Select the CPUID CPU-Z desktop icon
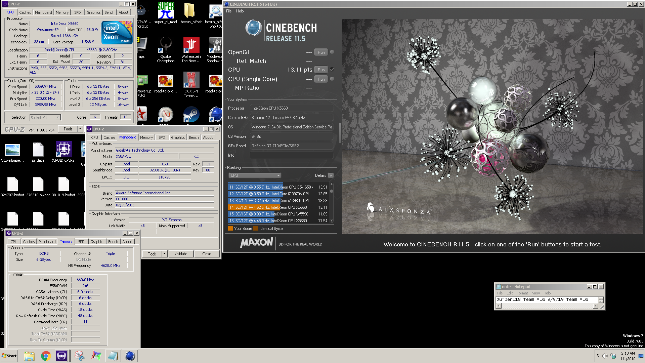The image size is (645, 363). (x=63, y=152)
